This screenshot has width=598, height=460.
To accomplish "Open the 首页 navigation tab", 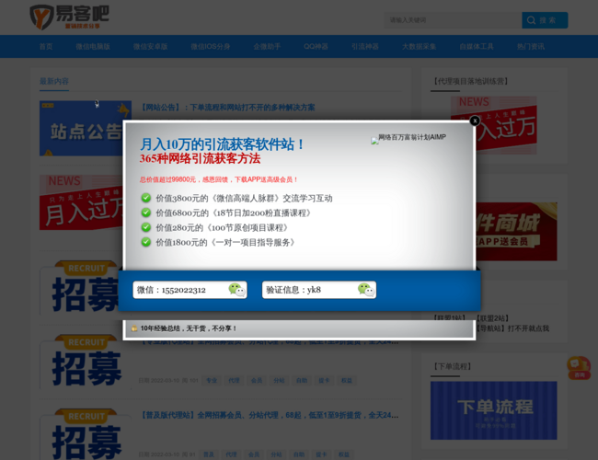I will 46,46.
